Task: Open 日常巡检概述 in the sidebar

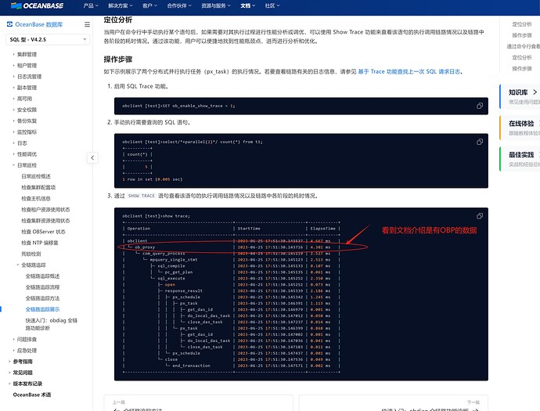Action: pyautogui.click(x=36, y=176)
